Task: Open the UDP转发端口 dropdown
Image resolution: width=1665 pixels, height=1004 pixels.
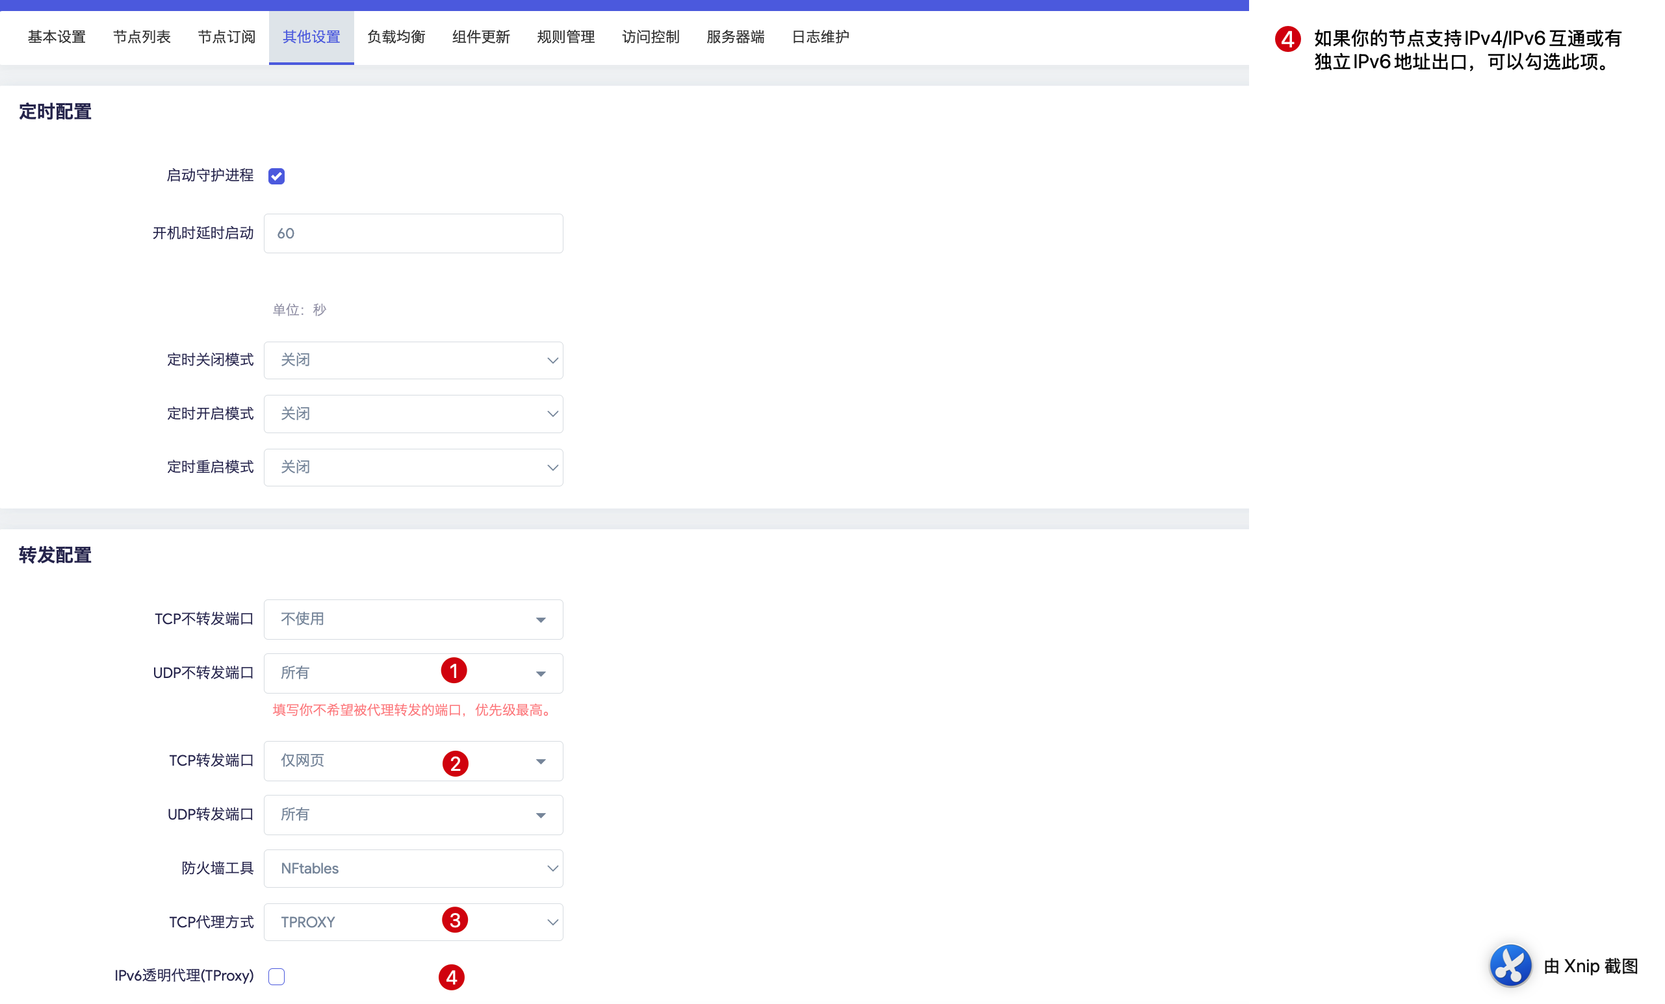Action: point(413,814)
